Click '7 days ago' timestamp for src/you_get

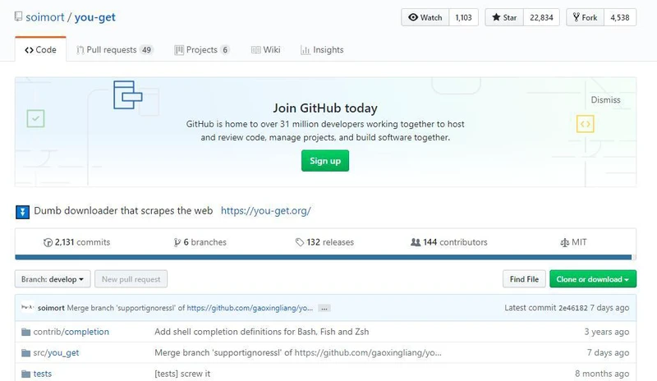pos(608,353)
